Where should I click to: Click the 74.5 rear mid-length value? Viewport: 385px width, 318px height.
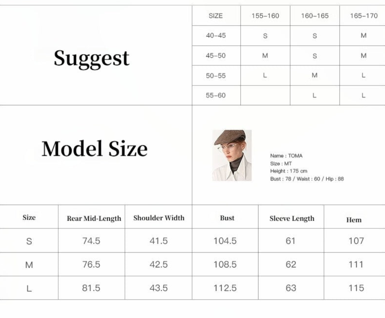[91, 241]
